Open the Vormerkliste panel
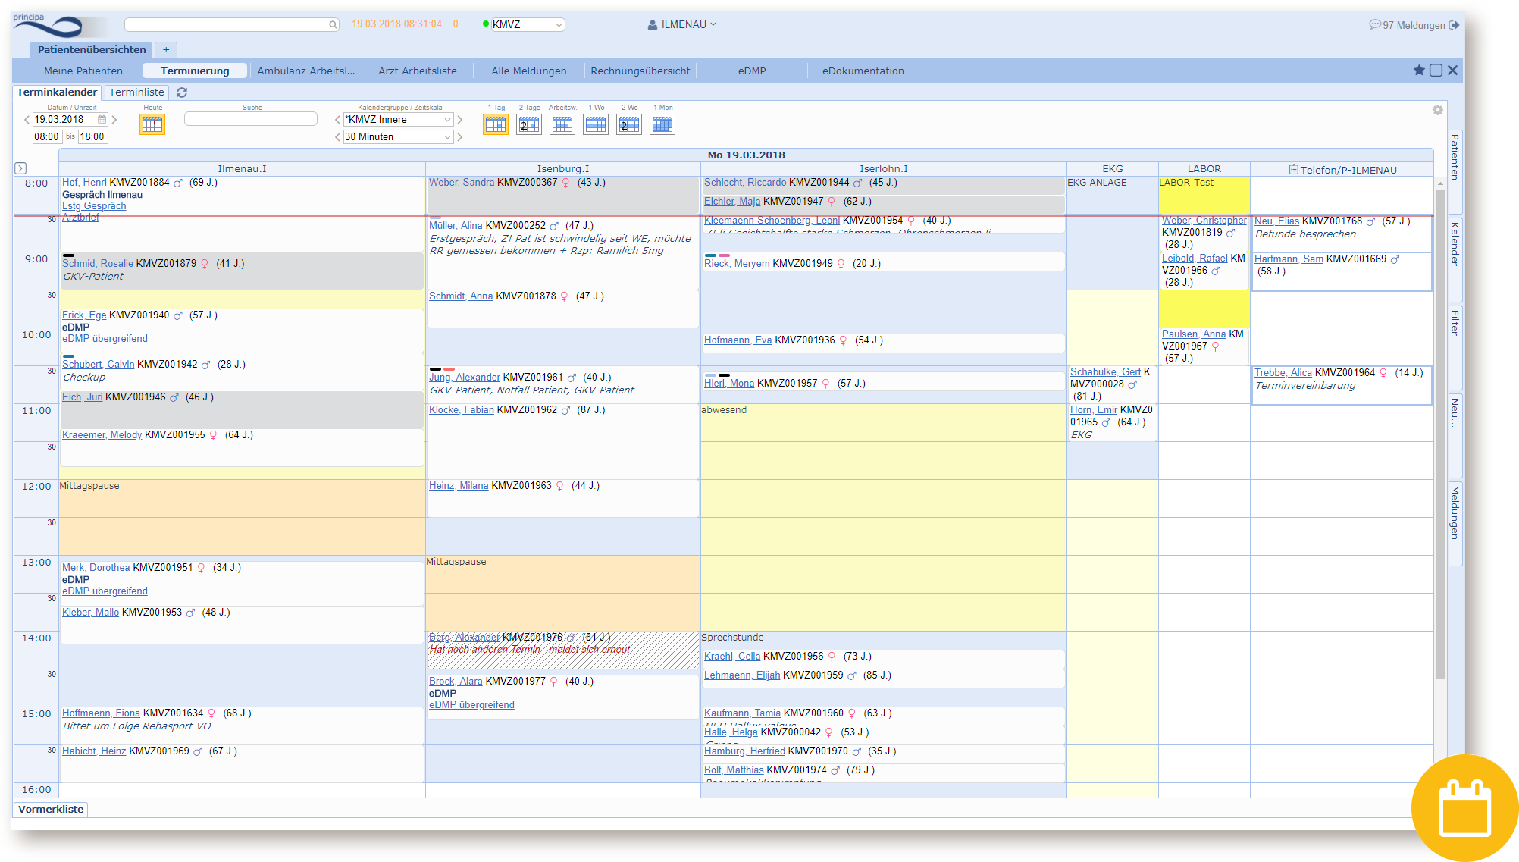The width and height of the screenshot is (1519, 862). [51, 810]
